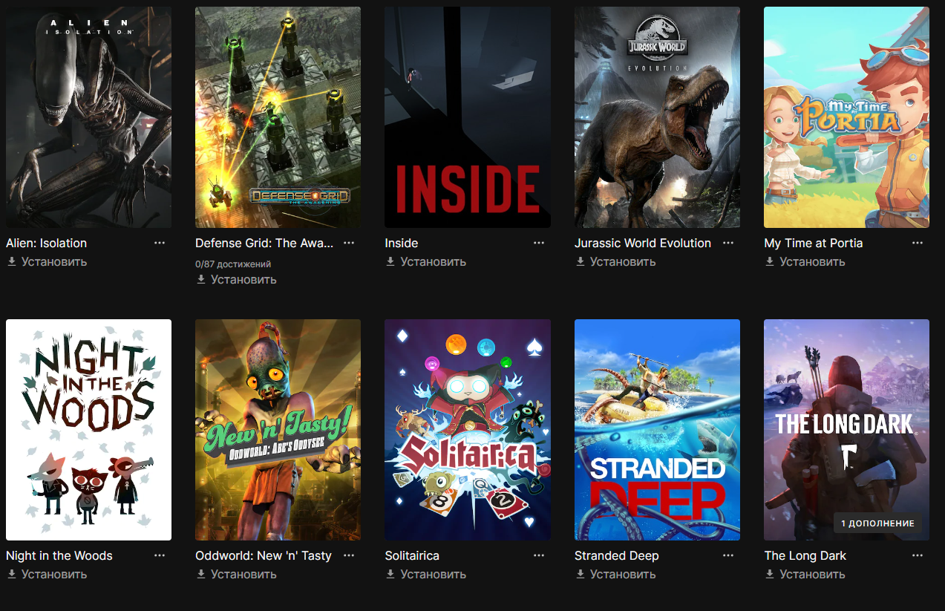
Task: Install Solitairica via Установить
Action: pyautogui.click(x=426, y=575)
